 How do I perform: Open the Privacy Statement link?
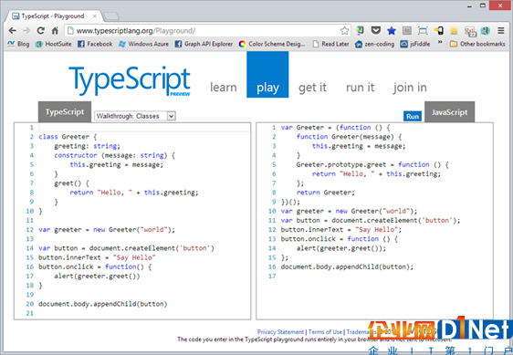pyautogui.click(x=280, y=332)
